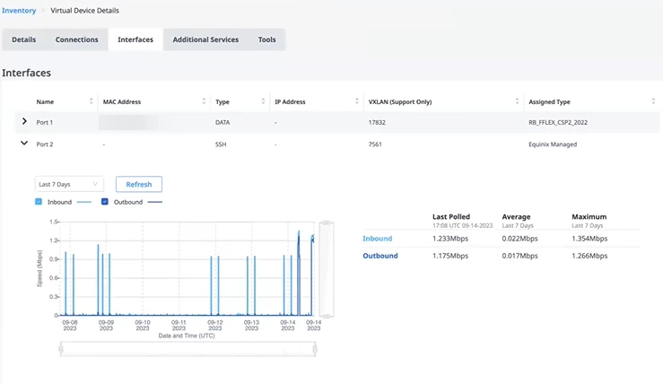Sort by MAC Address column arrows
Screen dimensions: 663x384
point(204,101)
